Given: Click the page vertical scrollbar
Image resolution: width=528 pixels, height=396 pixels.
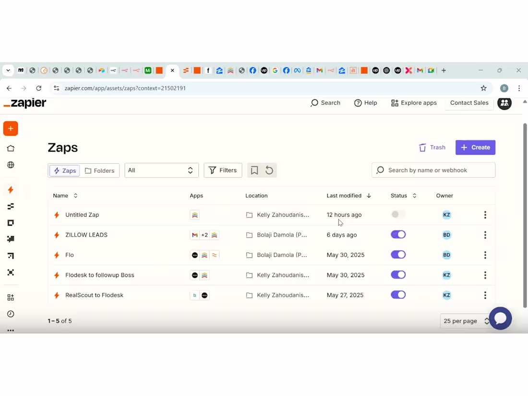Looking at the screenshot, I should 525,216.
